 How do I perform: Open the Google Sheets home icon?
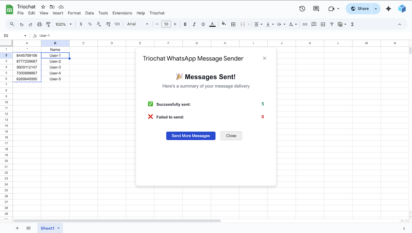click(10, 10)
